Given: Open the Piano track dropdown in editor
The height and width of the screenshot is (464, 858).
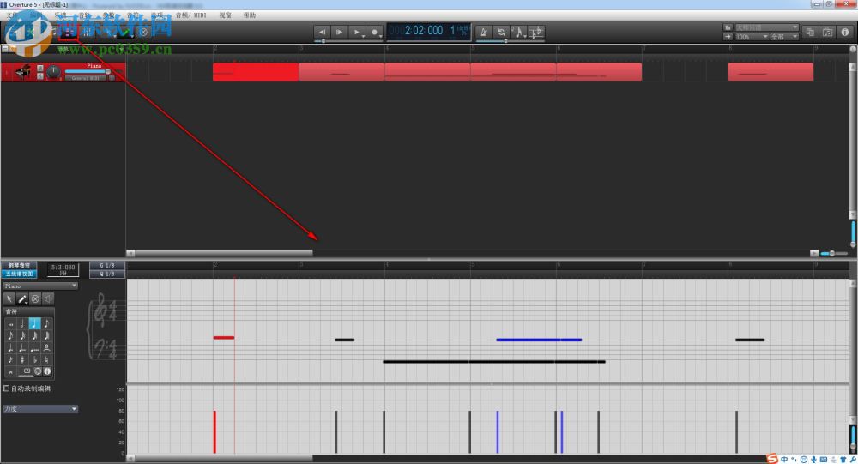Looking at the screenshot, I should point(40,286).
